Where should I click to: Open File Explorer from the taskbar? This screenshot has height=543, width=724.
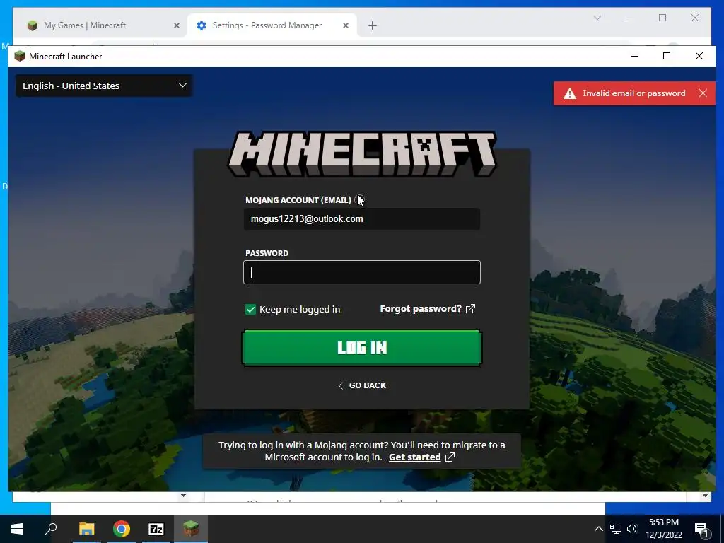86,529
